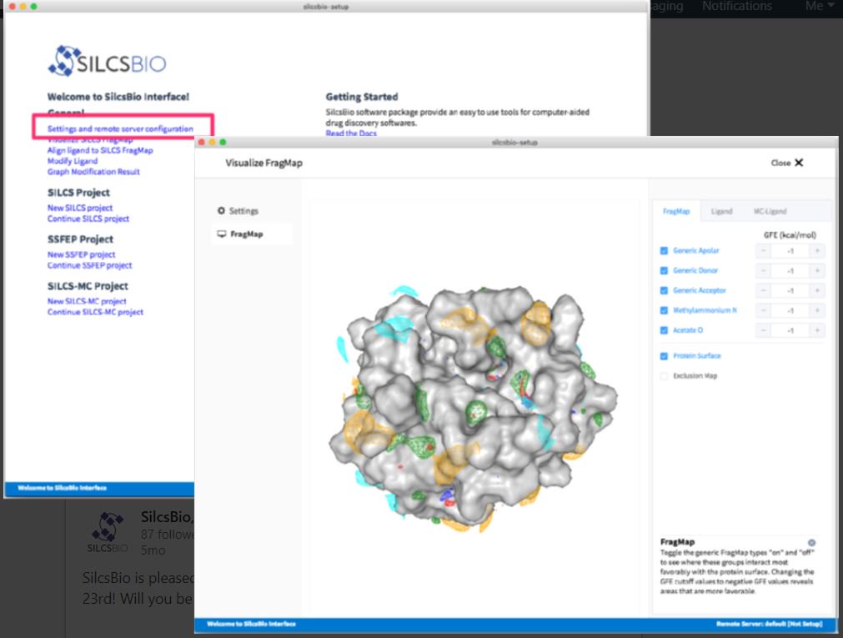Image resolution: width=843 pixels, height=638 pixels.
Task: Increase Generic Acceptor GFE with plus button
Action: click(x=817, y=290)
